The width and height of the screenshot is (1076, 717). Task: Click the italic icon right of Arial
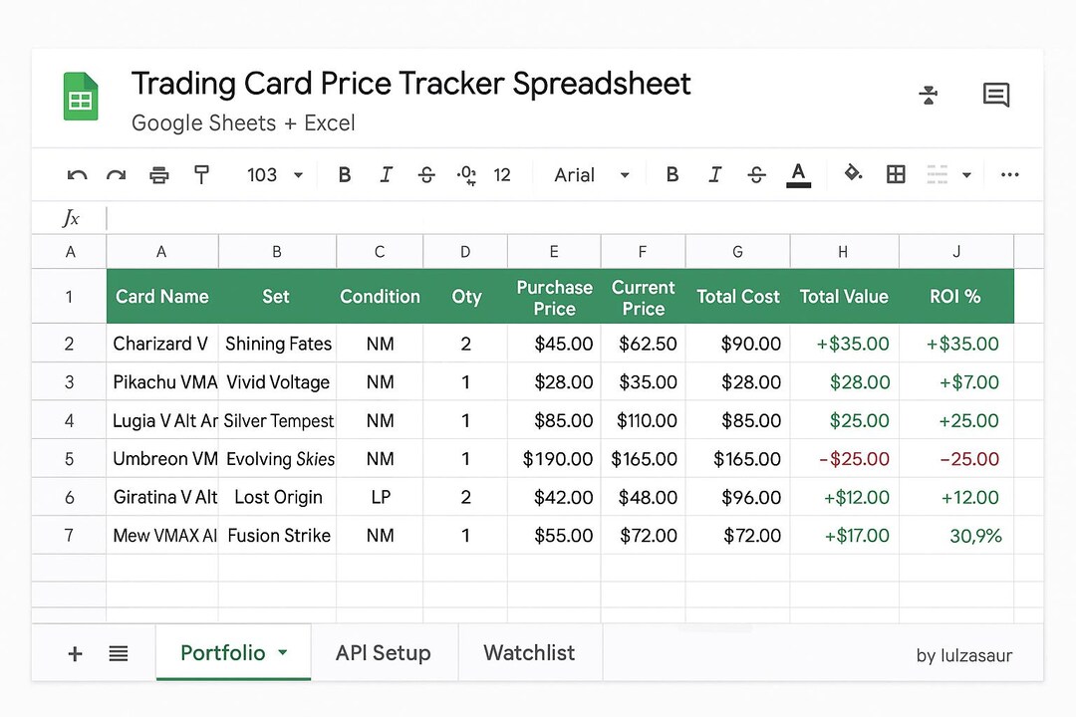[x=714, y=175]
